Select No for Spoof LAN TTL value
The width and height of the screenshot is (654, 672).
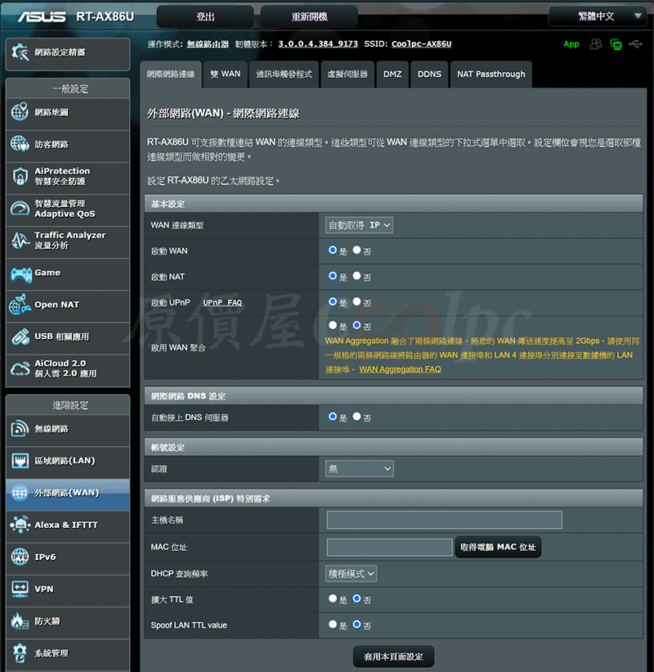pyautogui.click(x=356, y=624)
